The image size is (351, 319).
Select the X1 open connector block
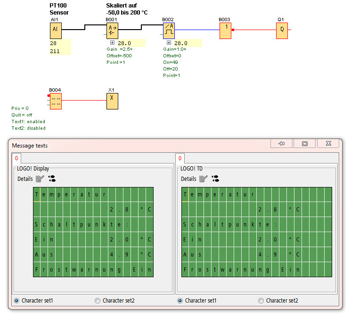pos(112,101)
